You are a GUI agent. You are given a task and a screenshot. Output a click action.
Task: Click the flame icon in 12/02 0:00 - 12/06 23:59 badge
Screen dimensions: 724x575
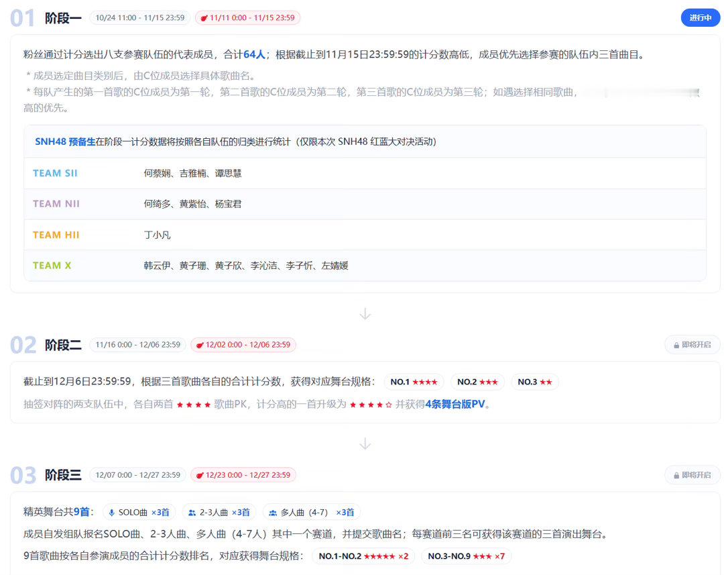tap(200, 346)
